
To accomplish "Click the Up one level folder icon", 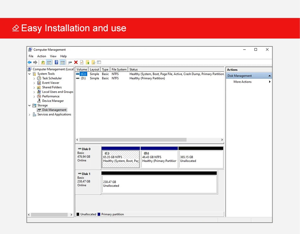I will tap(43, 63).
